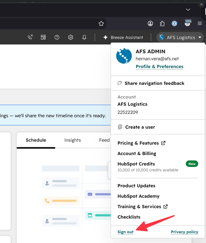The width and height of the screenshot is (206, 243).
Task: Click the AFS logo in the account button
Action: 161,37
